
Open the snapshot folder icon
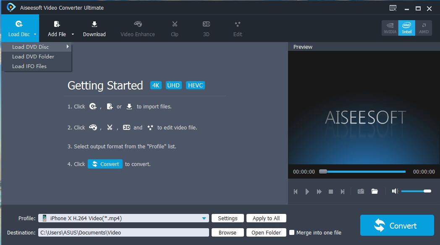point(375,191)
